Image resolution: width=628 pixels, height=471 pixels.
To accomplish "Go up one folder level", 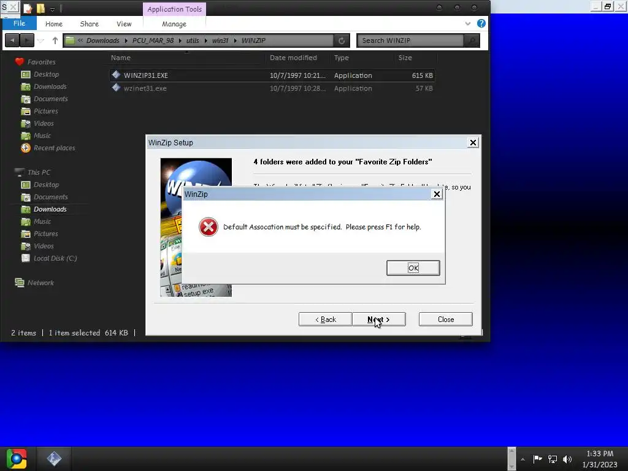I will 55,40.
